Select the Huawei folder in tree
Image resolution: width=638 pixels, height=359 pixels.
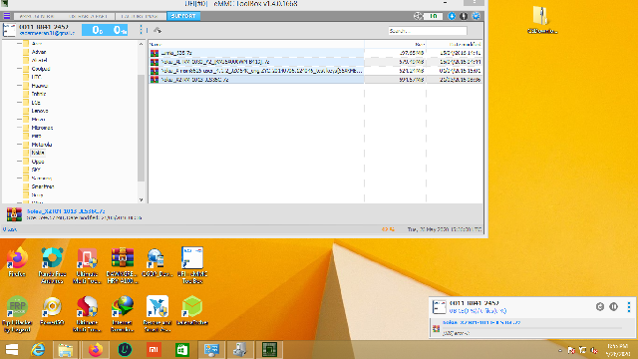[x=40, y=86]
